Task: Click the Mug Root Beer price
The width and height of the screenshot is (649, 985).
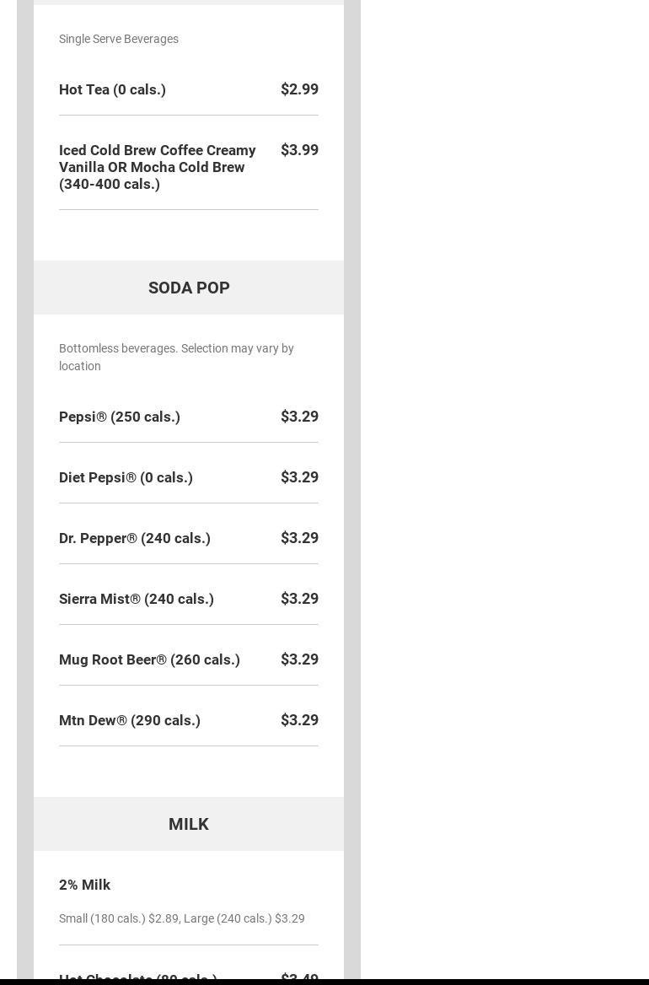Action: [x=299, y=659]
